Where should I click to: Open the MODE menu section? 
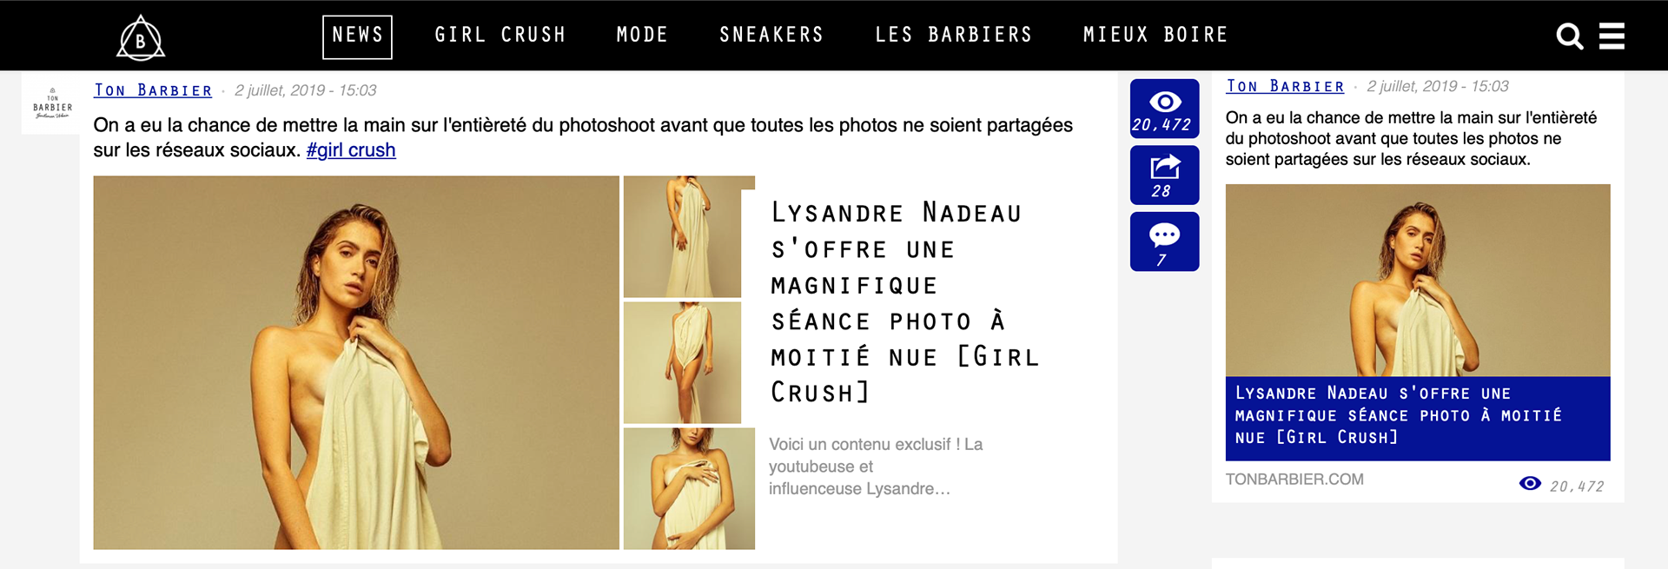click(642, 35)
